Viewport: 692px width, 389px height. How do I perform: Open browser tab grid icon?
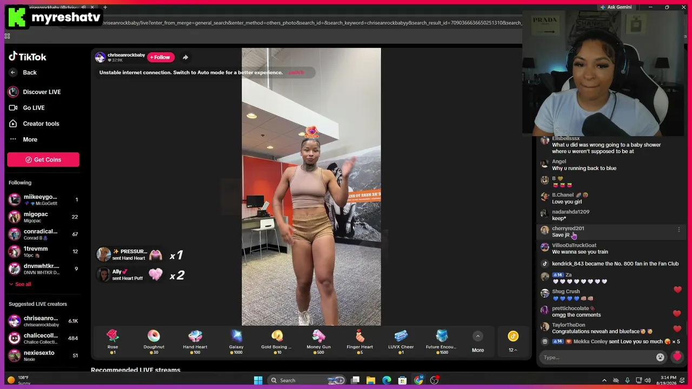pyautogui.click(x=7, y=36)
